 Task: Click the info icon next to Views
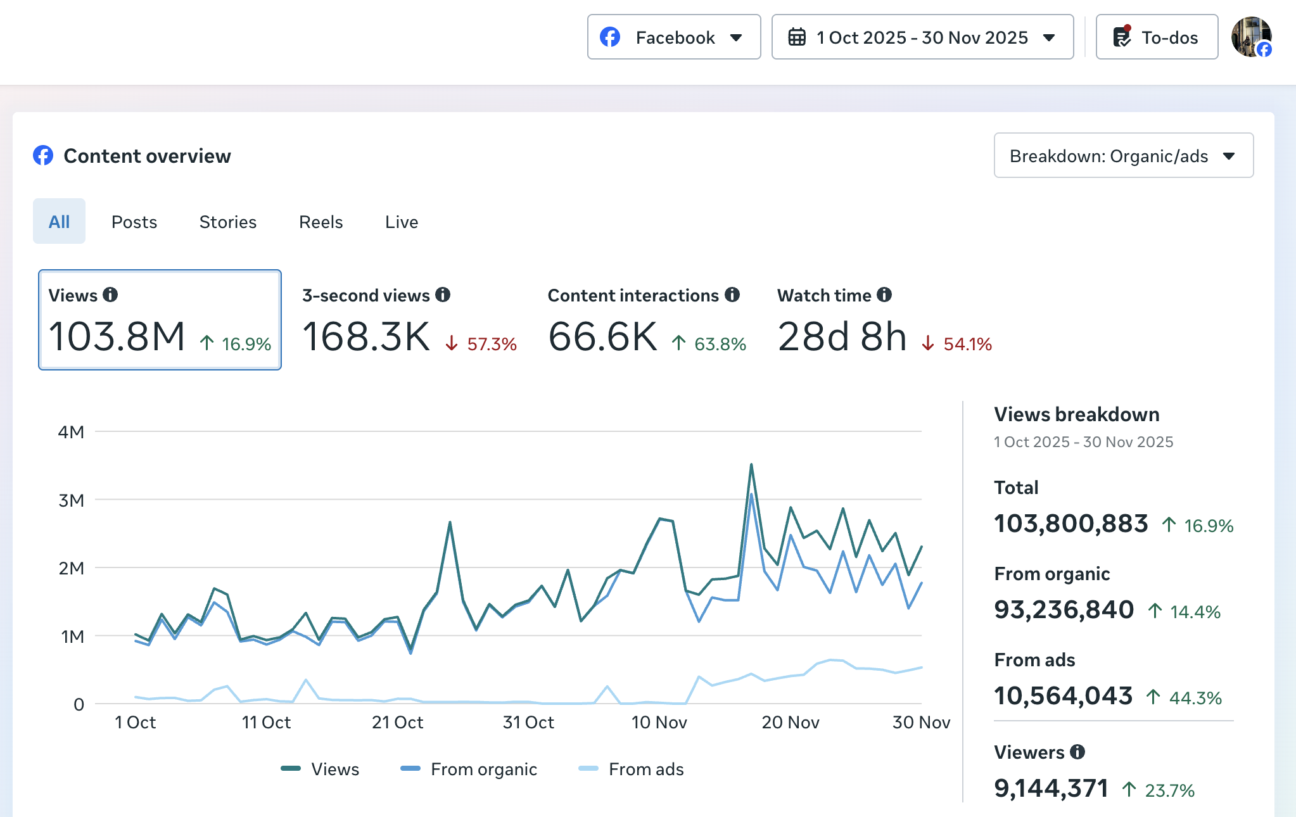[110, 294]
